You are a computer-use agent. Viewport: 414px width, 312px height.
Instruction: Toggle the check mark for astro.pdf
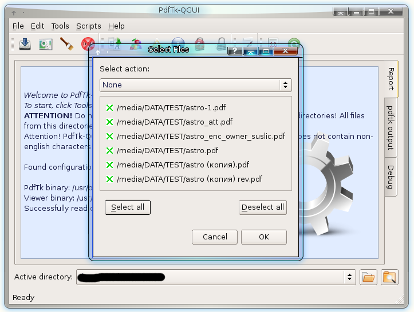pos(109,150)
